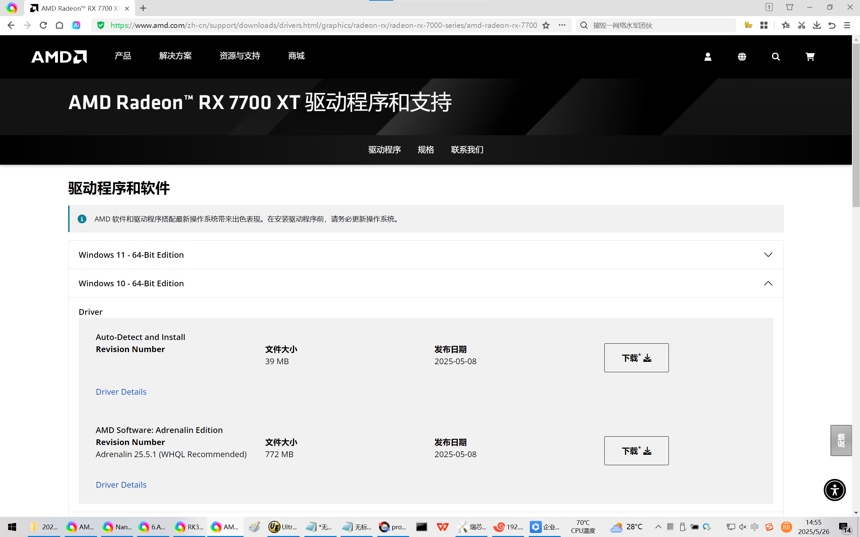
Task: Open the accessibility widget icon
Action: coord(834,490)
